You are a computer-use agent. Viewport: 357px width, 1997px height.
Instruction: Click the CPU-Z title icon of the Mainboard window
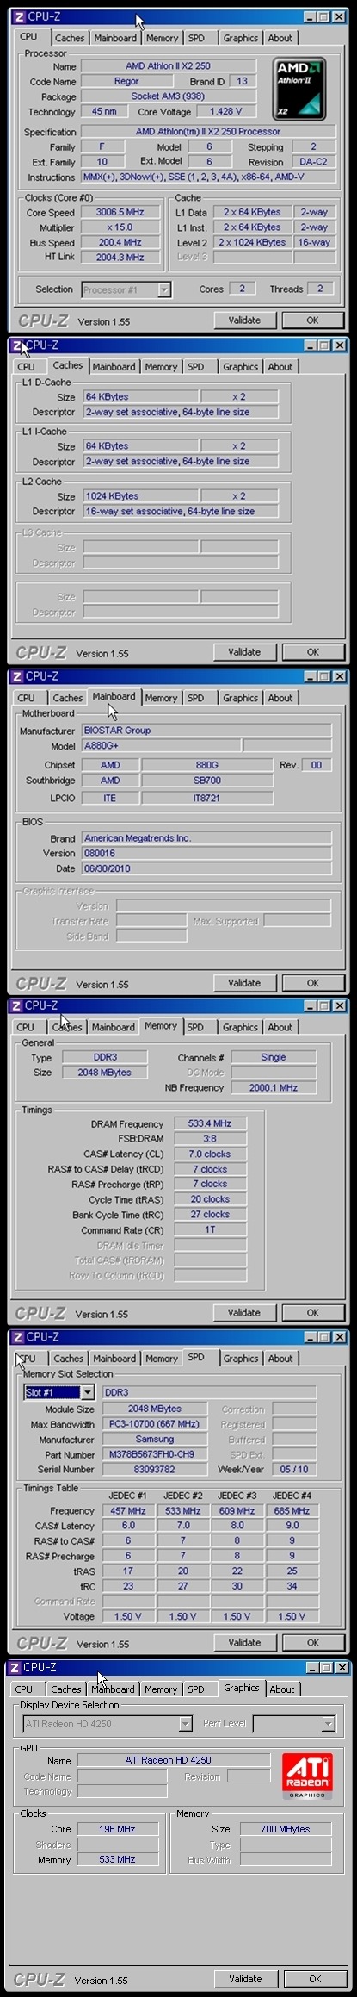(x=19, y=676)
